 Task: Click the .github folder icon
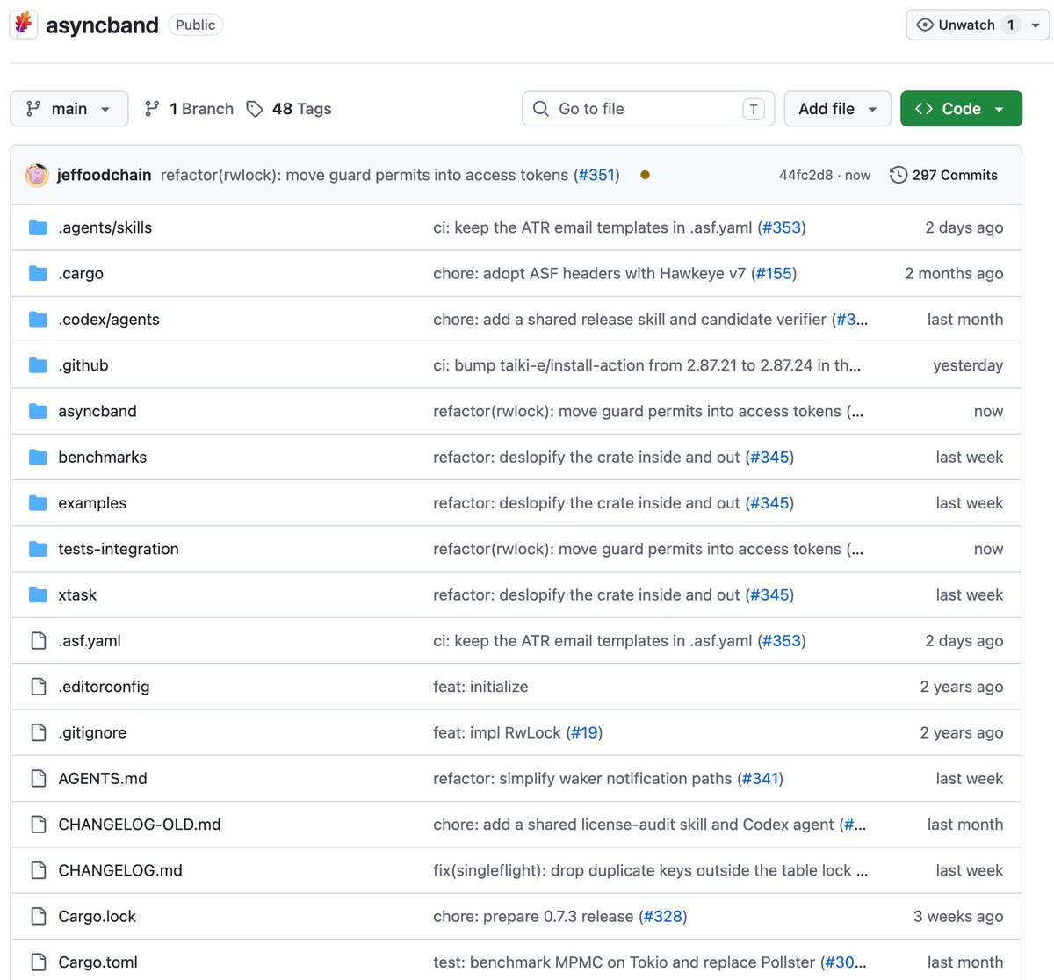(38, 365)
